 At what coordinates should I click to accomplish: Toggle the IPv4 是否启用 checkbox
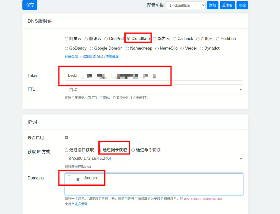pyautogui.click(x=66, y=138)
